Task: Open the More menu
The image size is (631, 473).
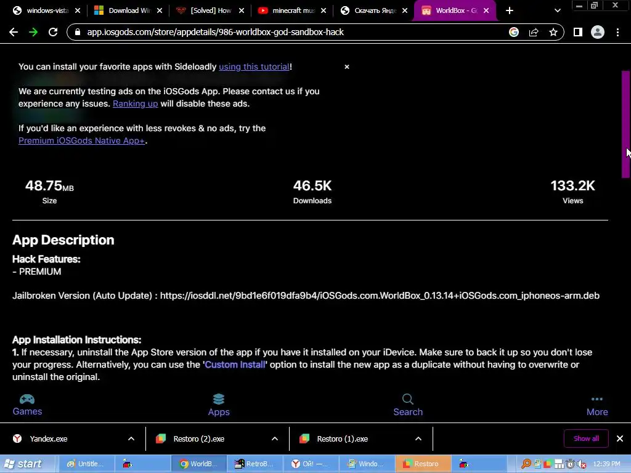Action: 597,406
